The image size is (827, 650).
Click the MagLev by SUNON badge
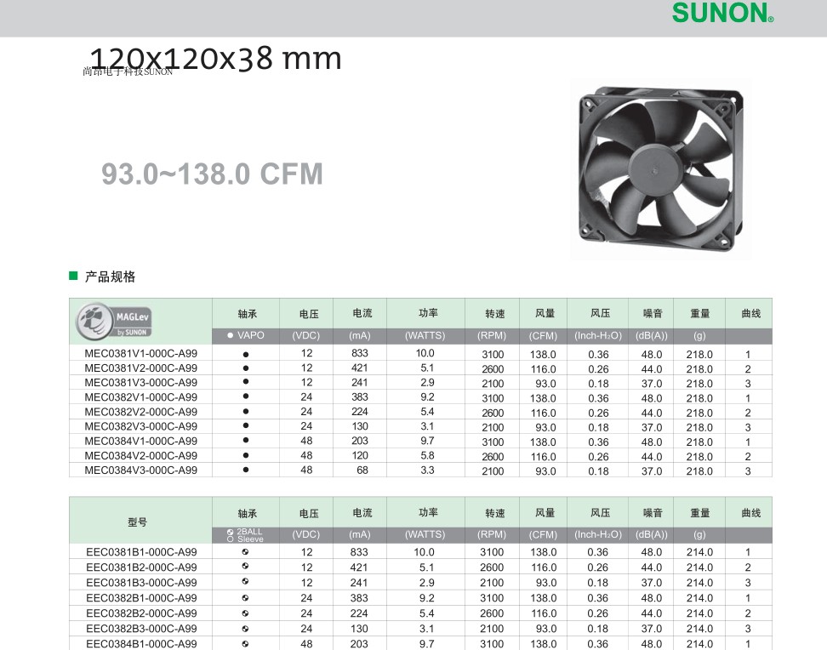(x=114, y=321)
